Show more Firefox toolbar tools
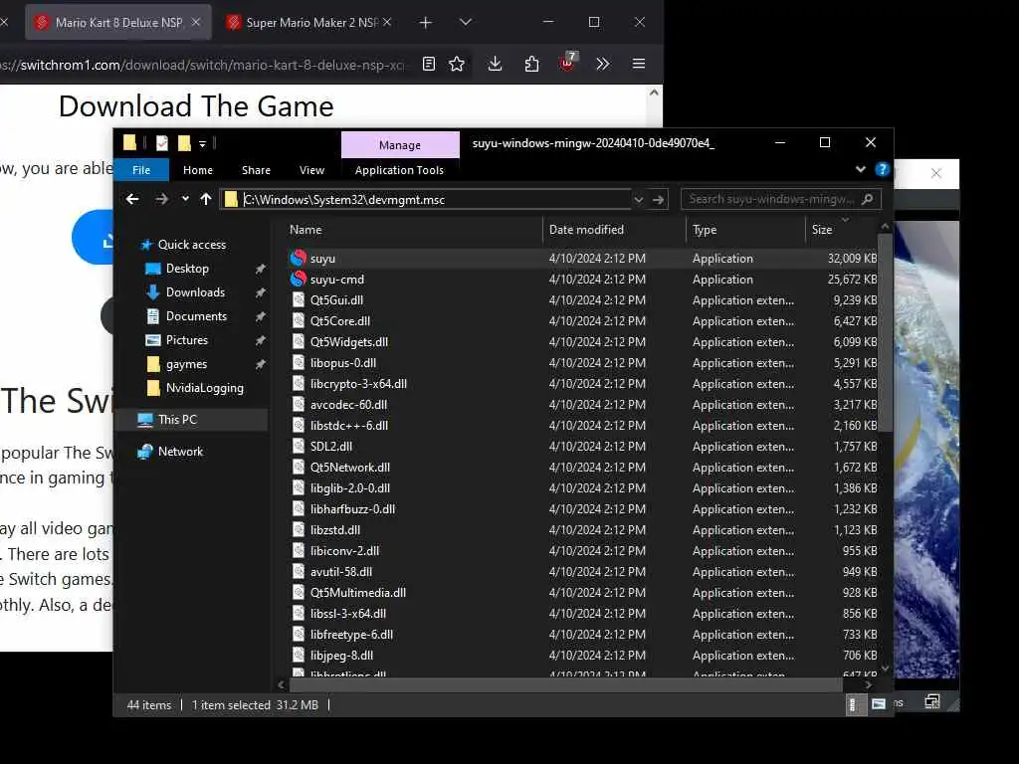This screenshot has height=764, width=1019. pos(602,64)
